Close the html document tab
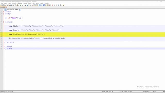 click(6, 7)
